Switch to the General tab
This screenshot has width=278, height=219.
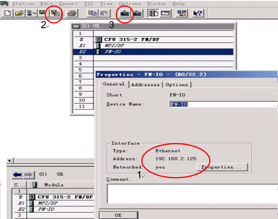114,84
